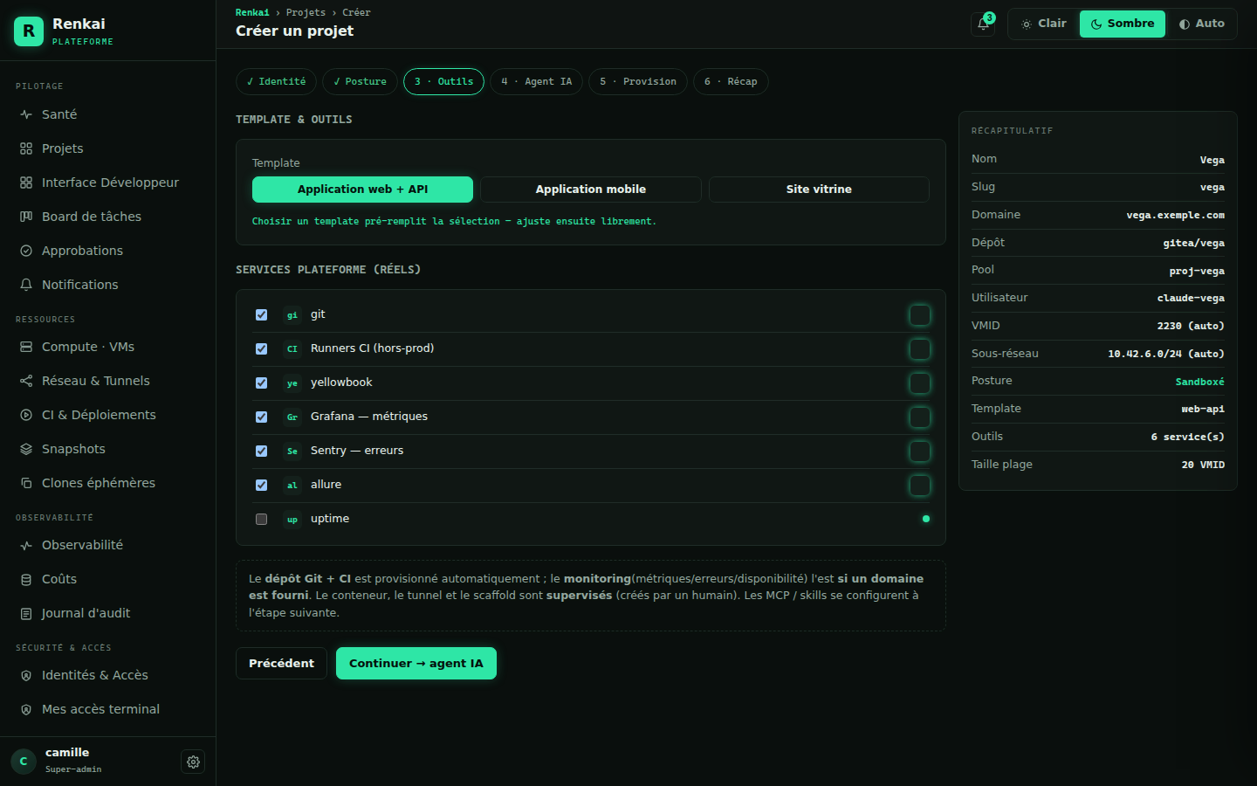The width and height of the screenshot is (1257, 786).
Task: Select the Application mobile template
Action: 591,190
